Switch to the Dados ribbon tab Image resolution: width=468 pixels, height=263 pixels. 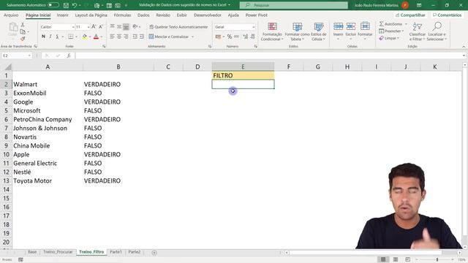[x=143, y=15]
